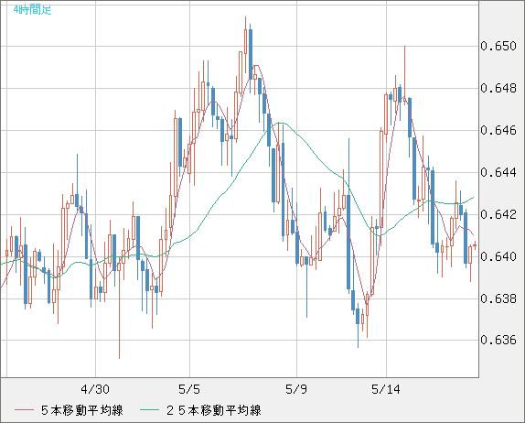This screenshot has width=525, height=423.
Task: Click the 5/5 date label
Action: 189,389
